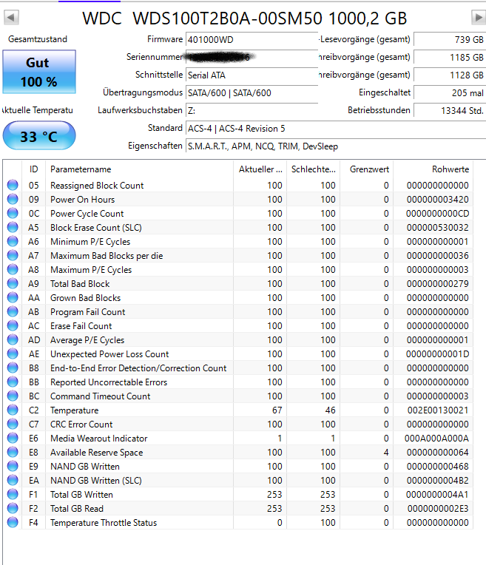Click status icon for Grown Bad Blocks
Image resolution: width=486 pixels, height=565 pixels.
point(13,297)
